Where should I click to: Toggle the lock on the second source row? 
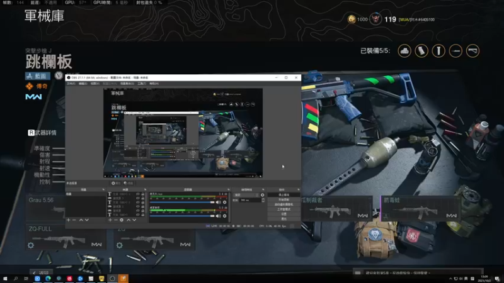coord(143,198)
